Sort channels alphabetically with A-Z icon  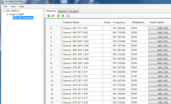(68, 16)
